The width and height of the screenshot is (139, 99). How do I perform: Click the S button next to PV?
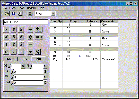click(x=45, y=72)
